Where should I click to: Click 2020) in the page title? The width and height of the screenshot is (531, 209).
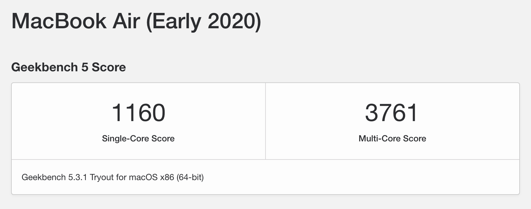pyautogui.click(x=234, y=21)
